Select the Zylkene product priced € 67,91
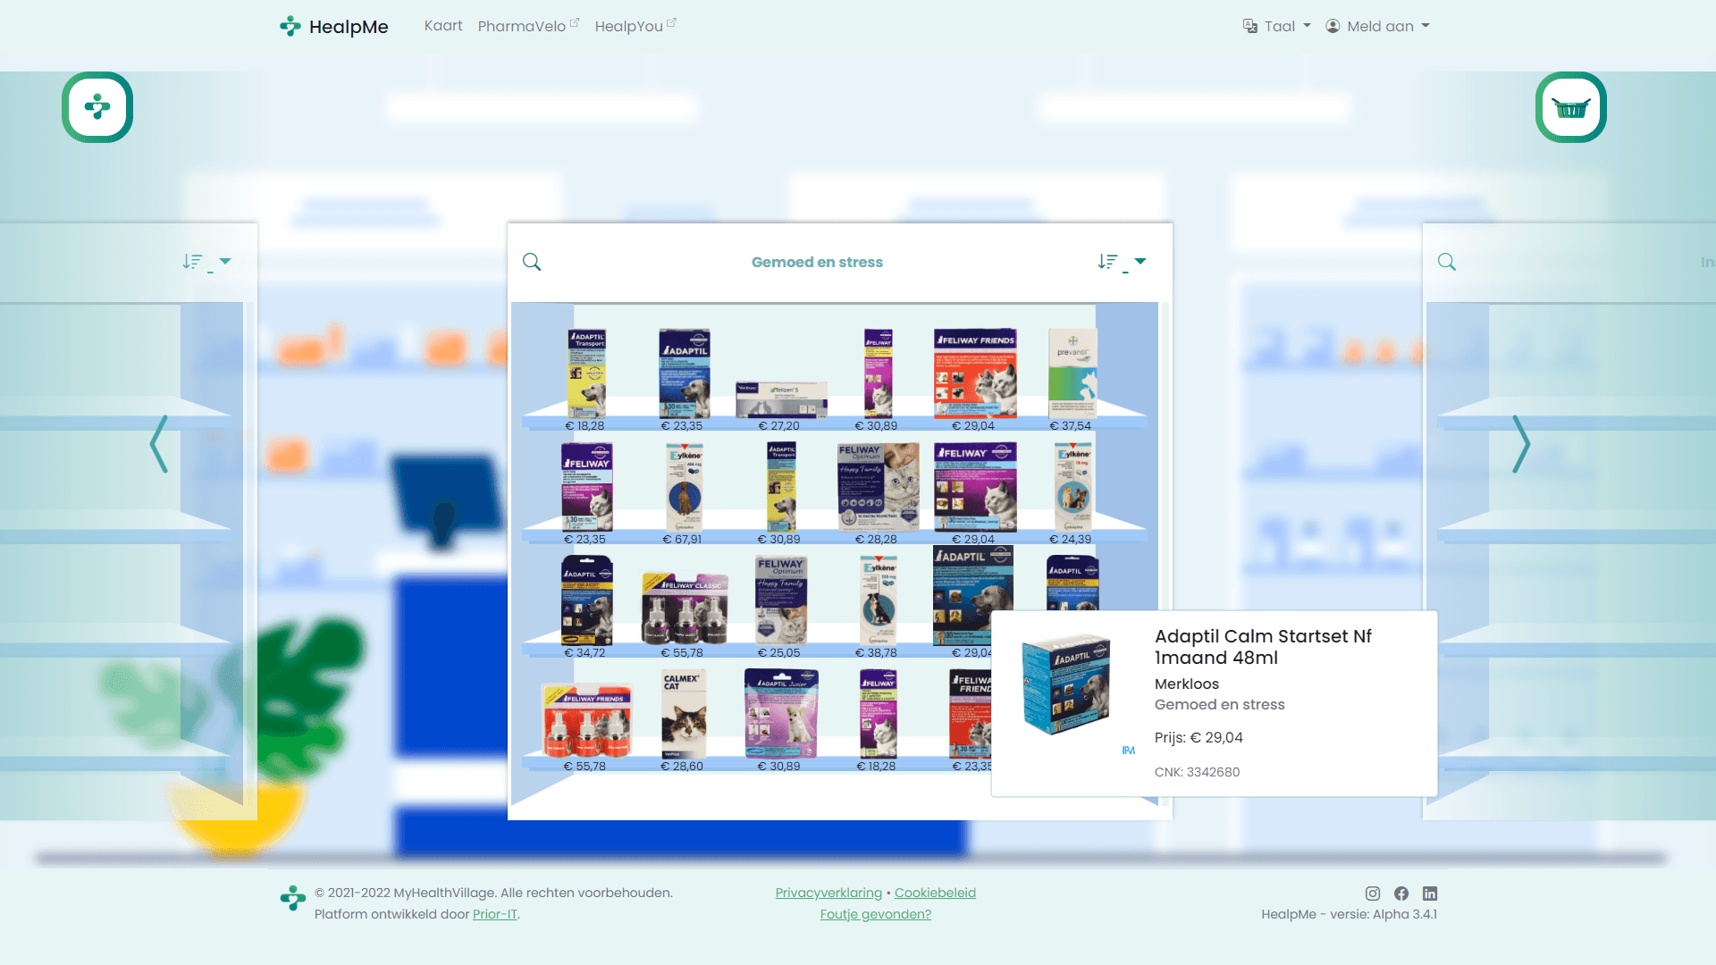Screen dimensions: 1716x965 [684, 487]
